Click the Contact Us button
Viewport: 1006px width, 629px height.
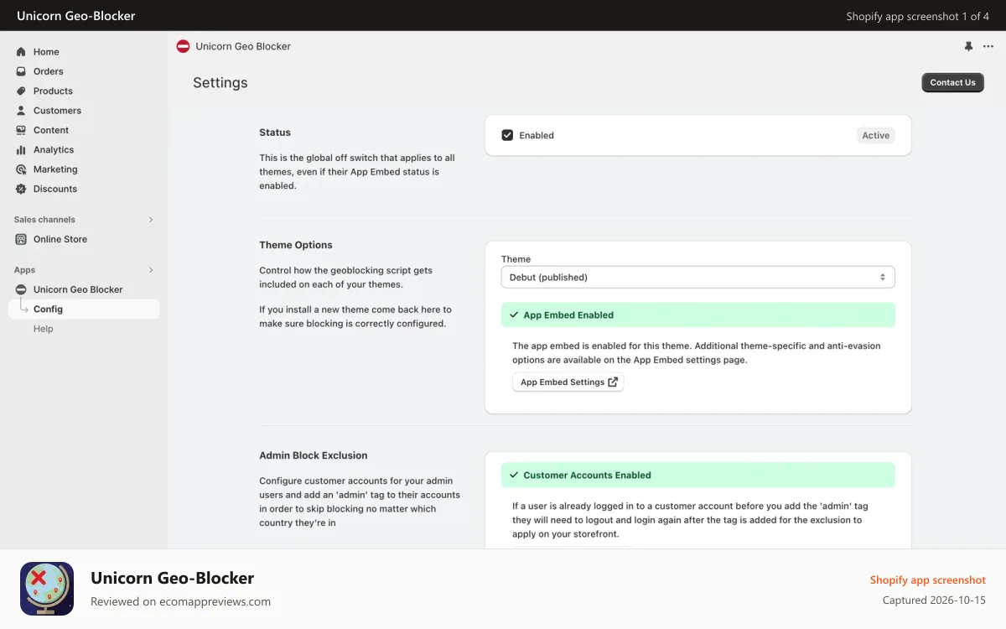(x=952, y=82)
